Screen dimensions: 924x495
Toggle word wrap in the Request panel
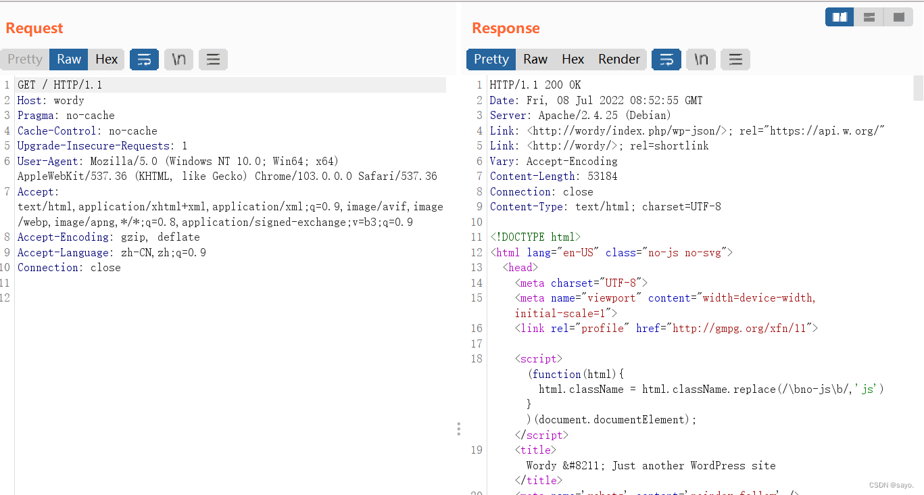click(144, 60)
